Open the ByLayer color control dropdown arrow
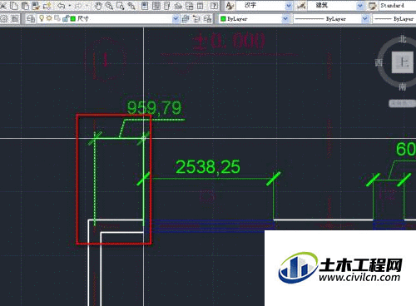This screenshot has height=306, width=416. pos(285,18)
